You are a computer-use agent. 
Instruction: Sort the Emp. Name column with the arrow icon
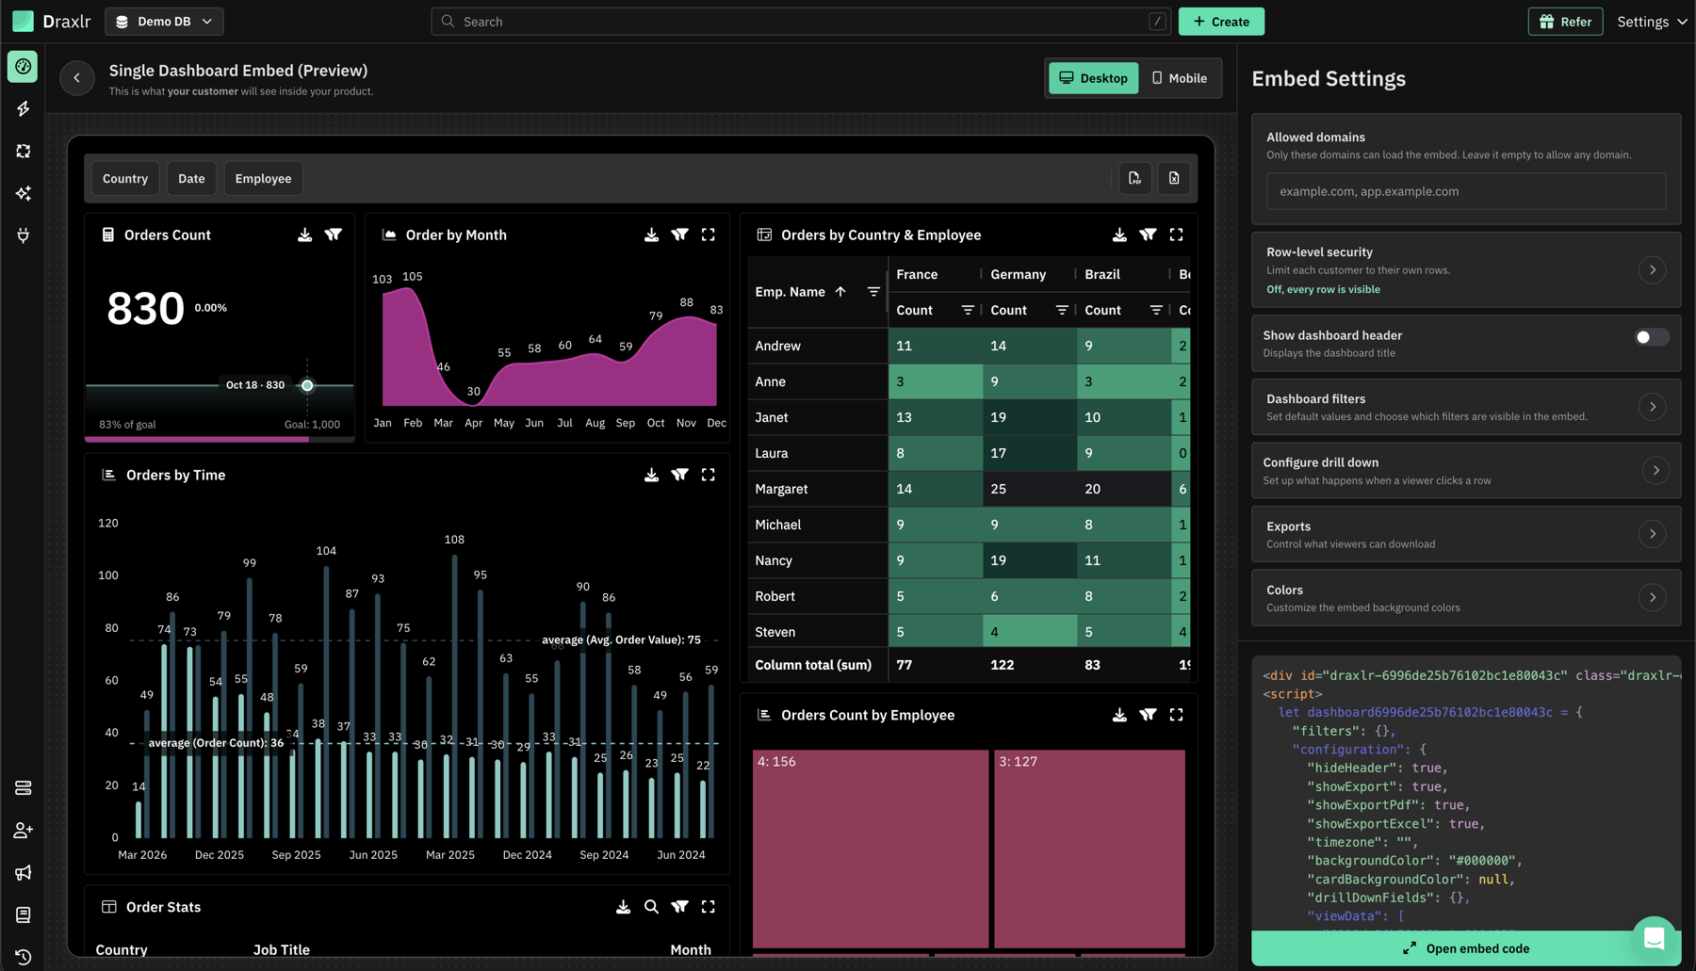click(840, 292)
